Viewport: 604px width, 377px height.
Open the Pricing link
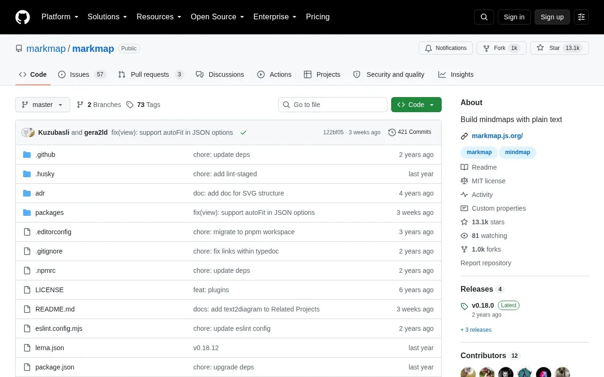tap(318, 17)
